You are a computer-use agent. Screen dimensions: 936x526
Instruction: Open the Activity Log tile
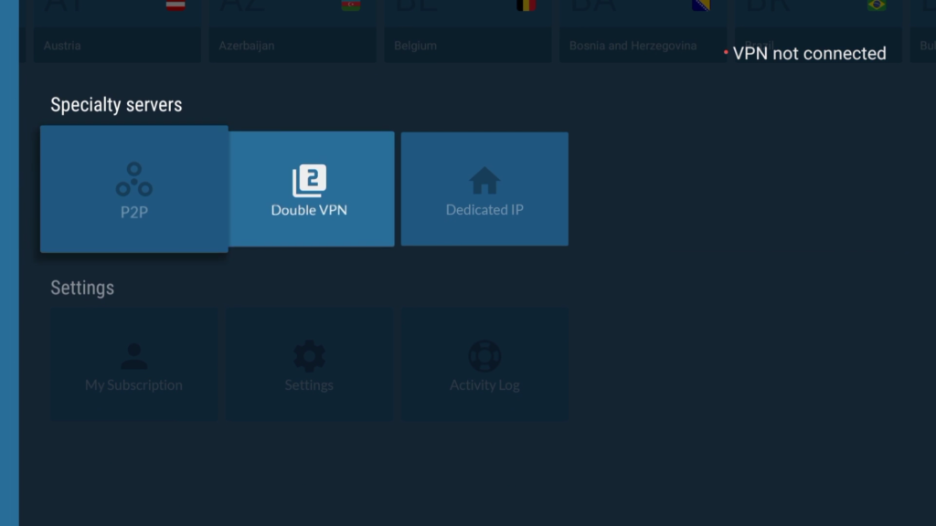click(484, 364)
